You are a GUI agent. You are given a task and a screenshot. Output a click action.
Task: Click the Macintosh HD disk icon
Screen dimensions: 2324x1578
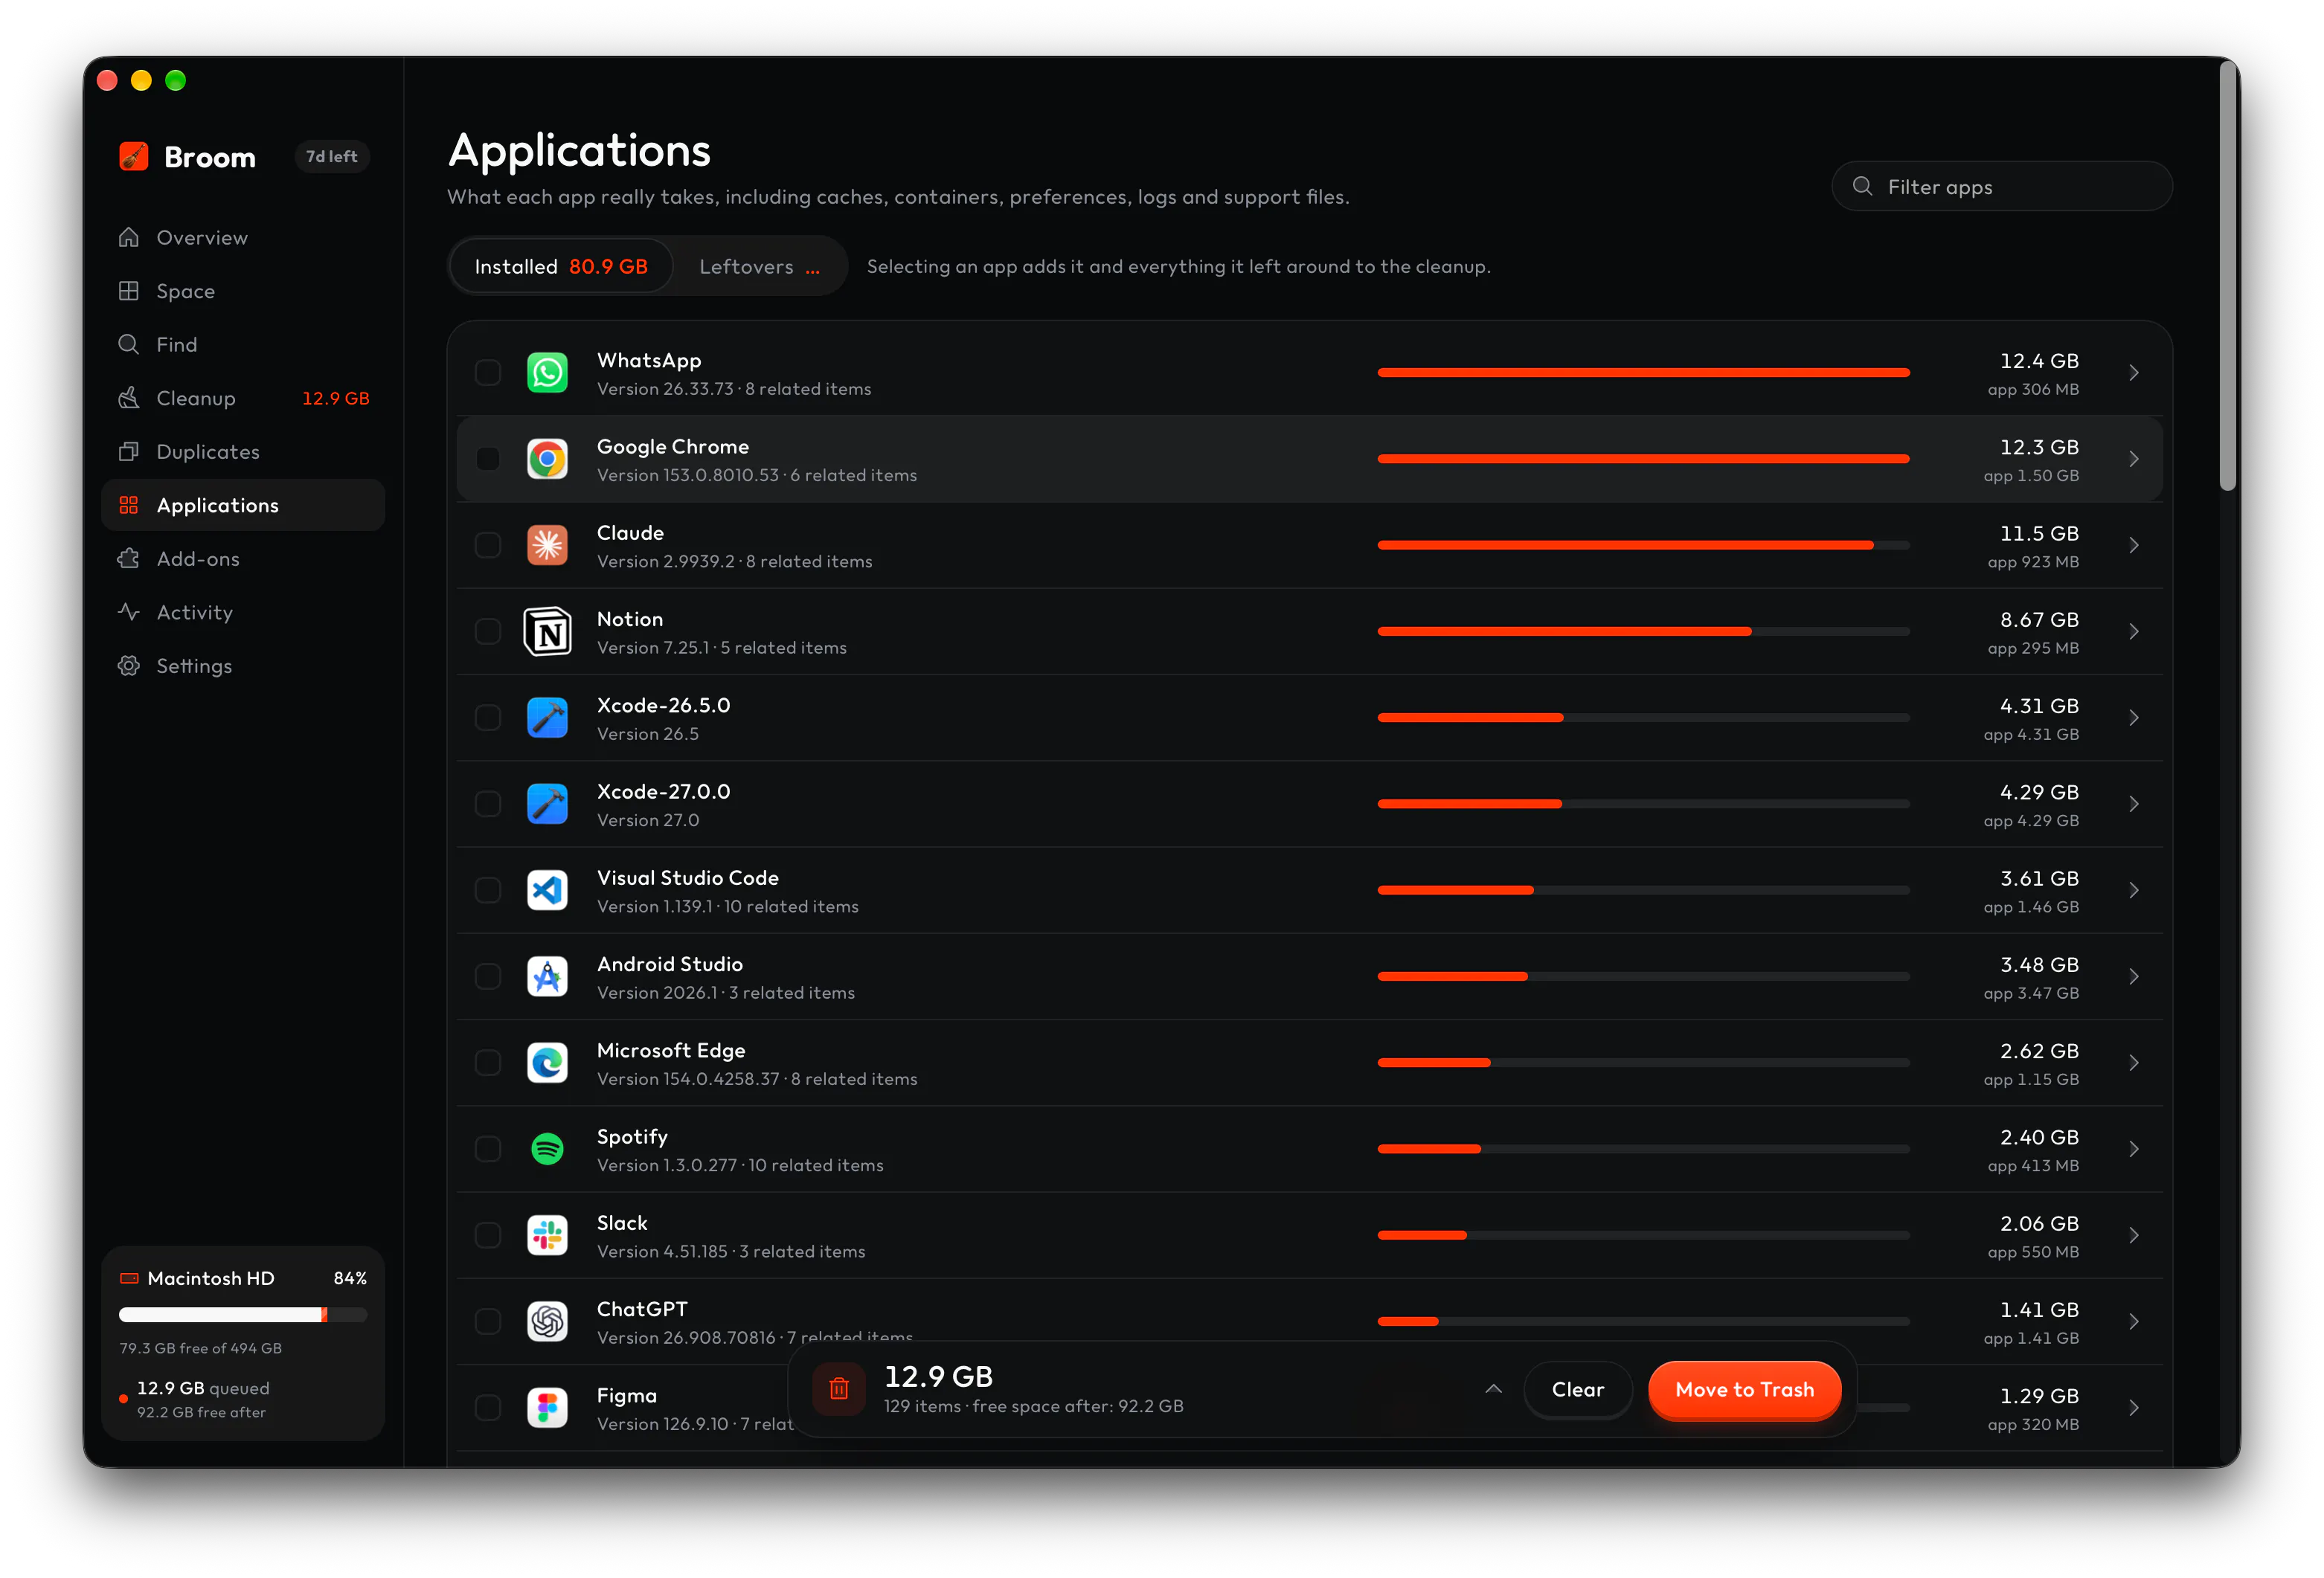(129, 1278)
